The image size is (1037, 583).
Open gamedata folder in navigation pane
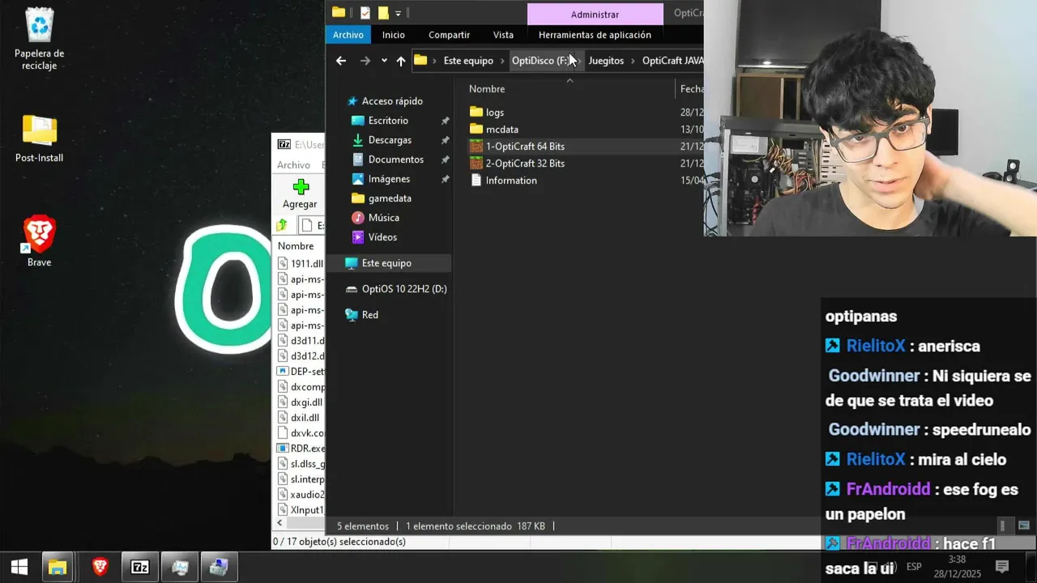point(390,198)
